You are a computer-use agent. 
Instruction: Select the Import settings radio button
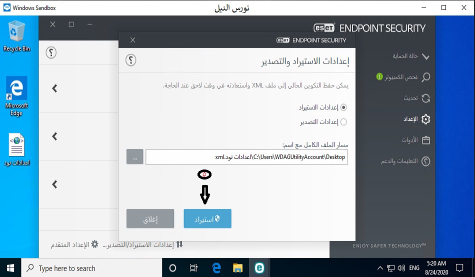343,107
